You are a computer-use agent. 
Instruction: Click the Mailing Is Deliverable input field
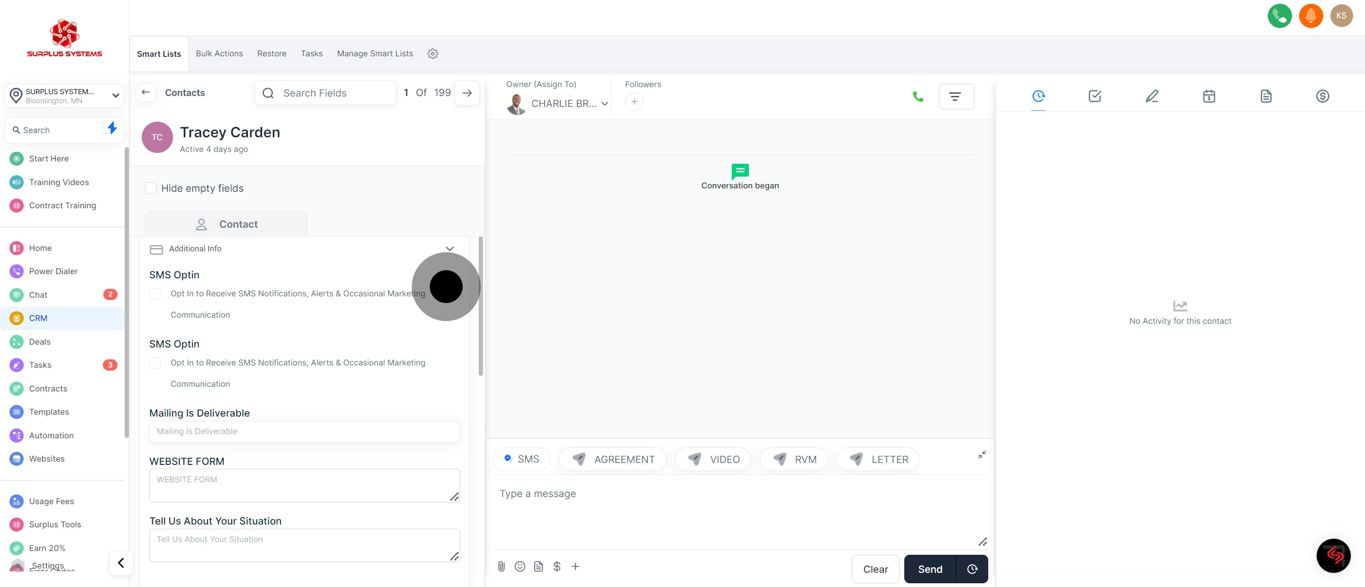[x=304, y=431]
